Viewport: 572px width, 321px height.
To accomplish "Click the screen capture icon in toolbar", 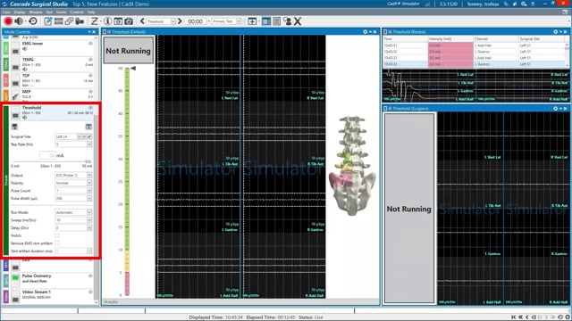I will pos(118,21).
